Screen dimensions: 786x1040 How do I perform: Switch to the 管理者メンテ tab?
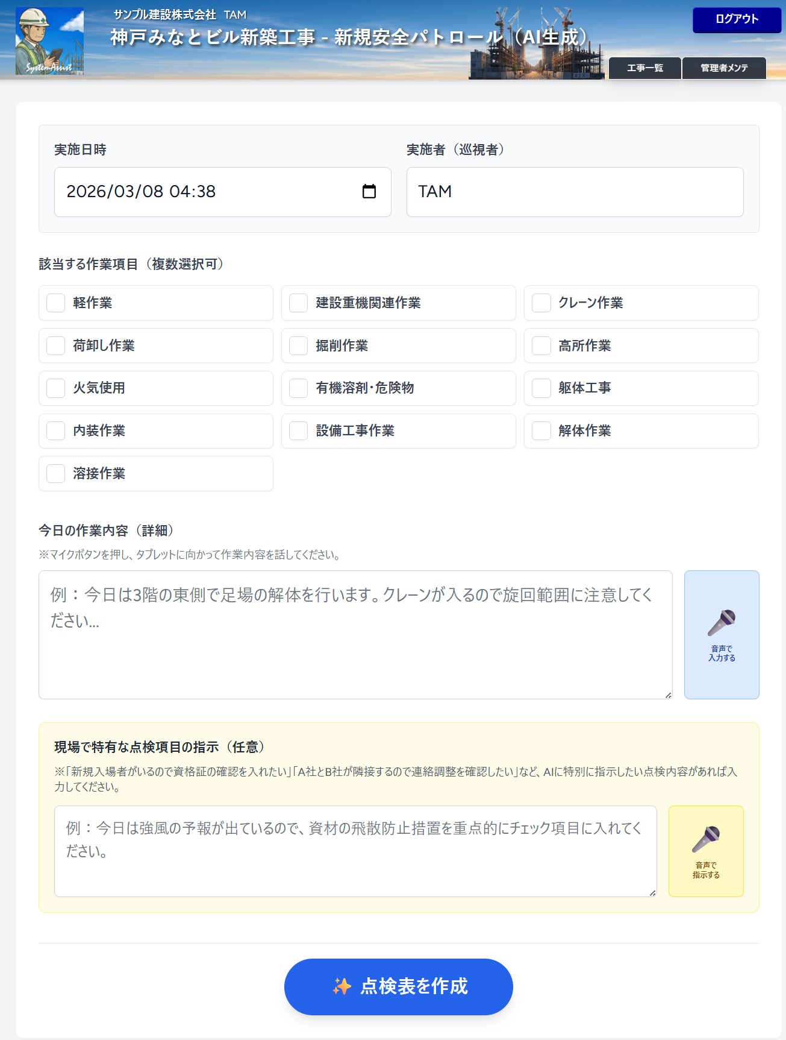[723, 68]
